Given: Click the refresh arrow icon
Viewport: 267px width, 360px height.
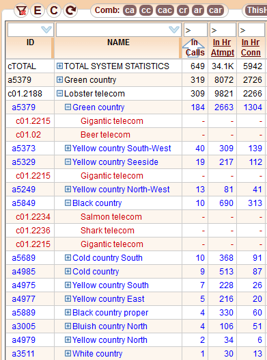Looking at the screenshot, I should [x=70, y=10].
